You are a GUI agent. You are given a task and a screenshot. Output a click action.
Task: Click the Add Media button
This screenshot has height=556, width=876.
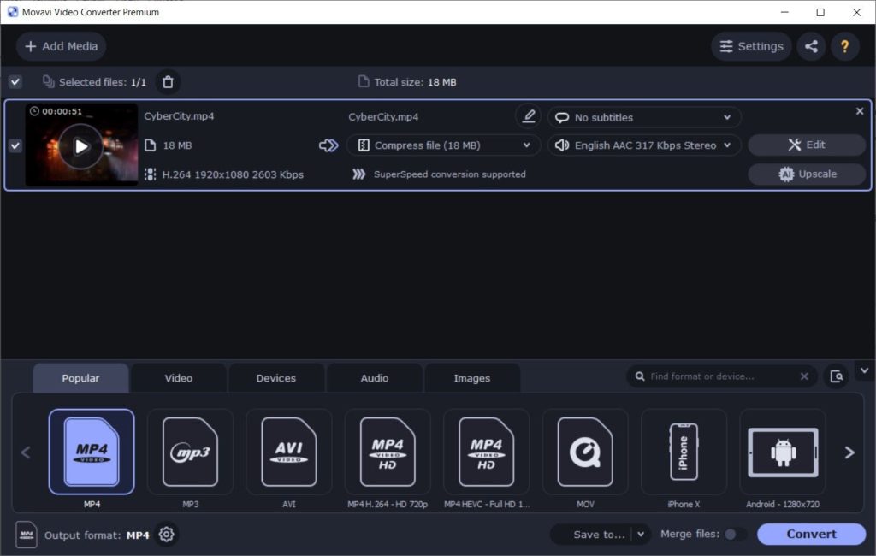pos(62,46)
